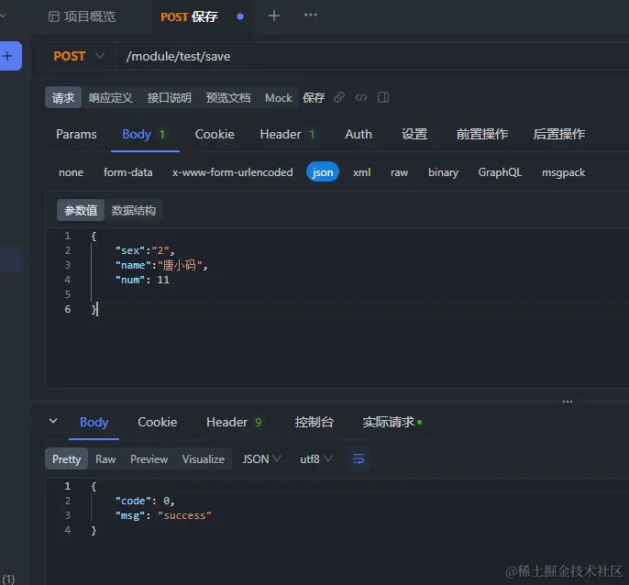Select form-data body type
This screenshot has height=585, width=629.
pos(128,172)
